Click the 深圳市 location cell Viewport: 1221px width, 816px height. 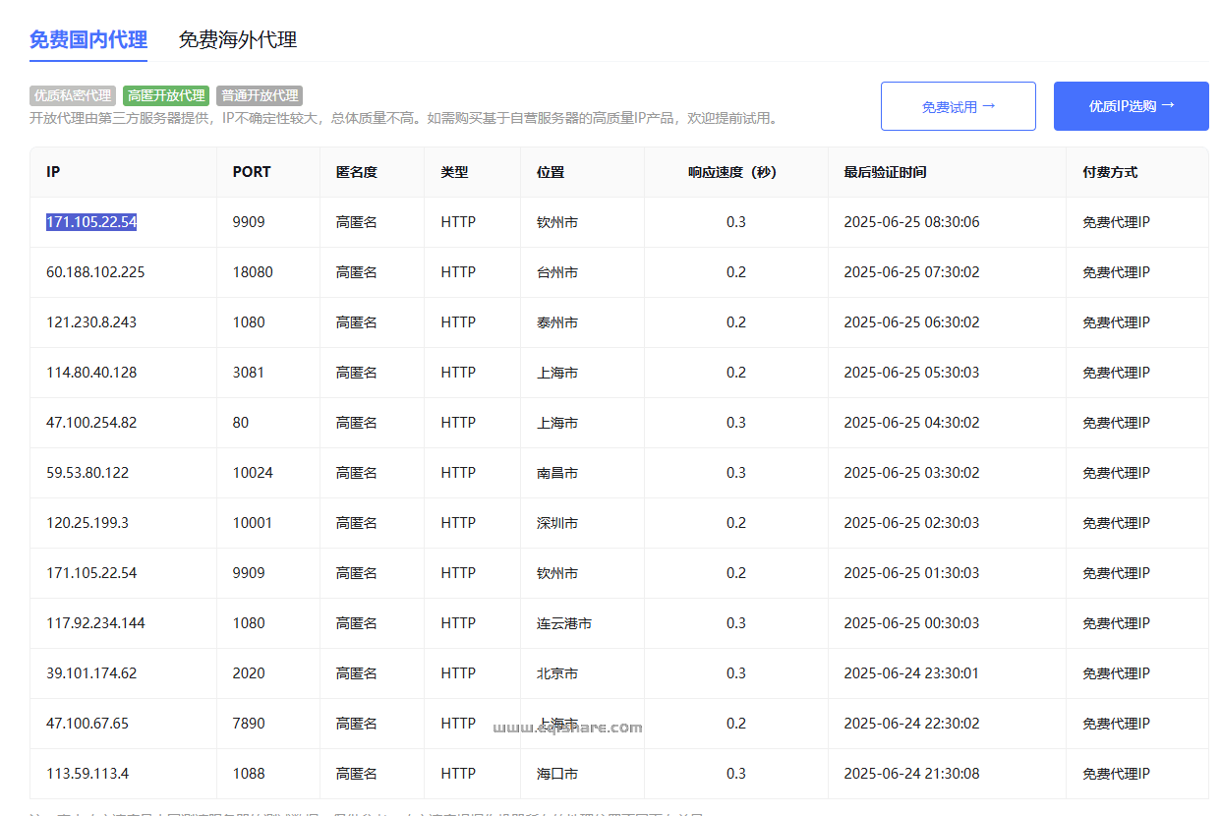557,522
